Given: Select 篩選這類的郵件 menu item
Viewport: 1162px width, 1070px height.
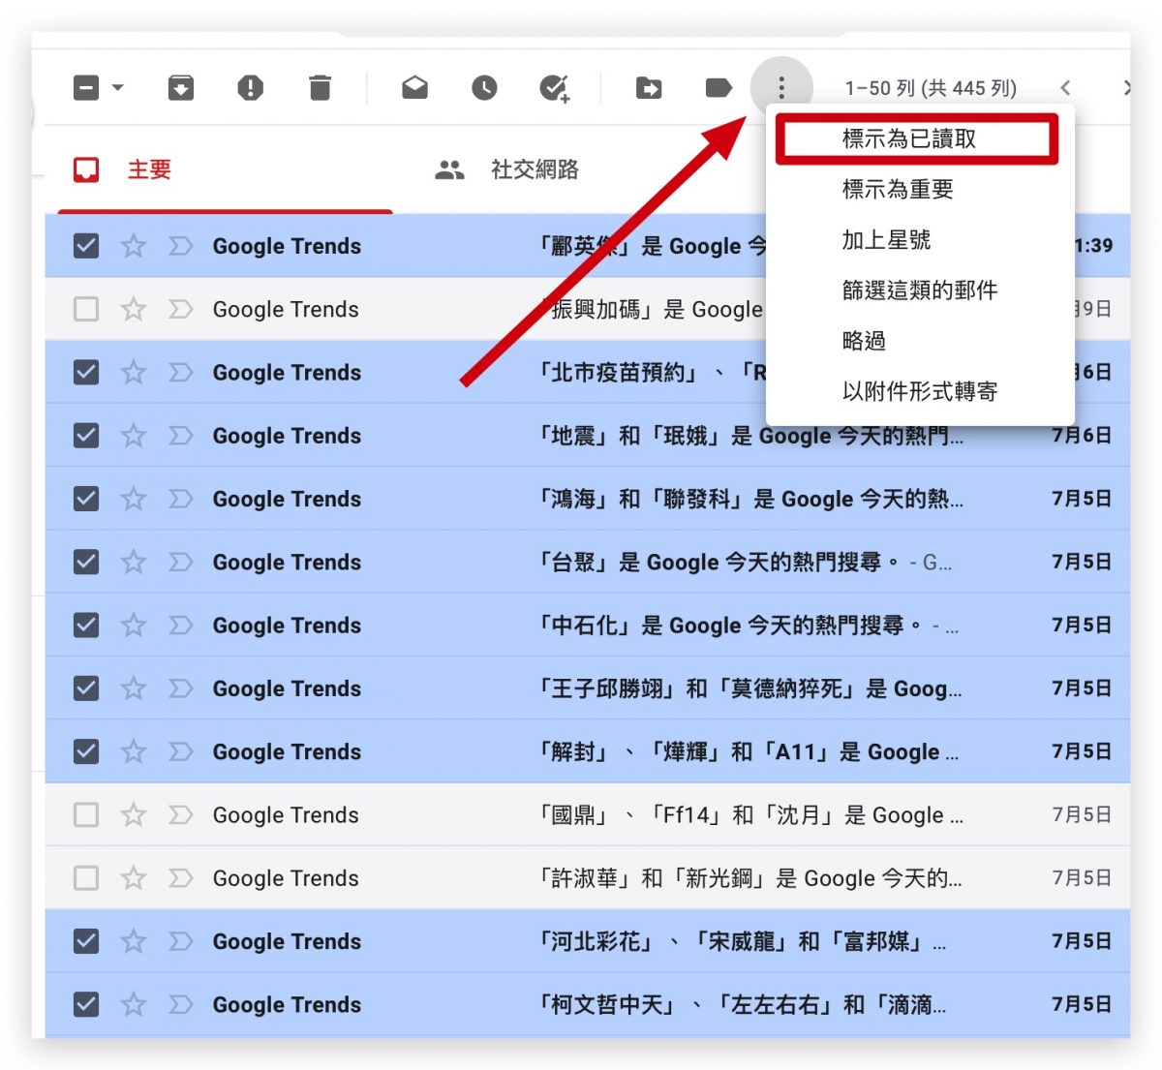Looking at the screenshot, I should click(x=920, y=290).
